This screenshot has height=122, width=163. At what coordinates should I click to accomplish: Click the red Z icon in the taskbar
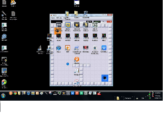coord(99,93)
